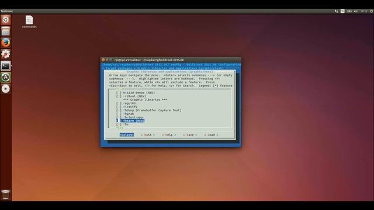Click the < Load > button
Image resolution: width=374 pixels, height=210 pixels.
coord(211,135)
